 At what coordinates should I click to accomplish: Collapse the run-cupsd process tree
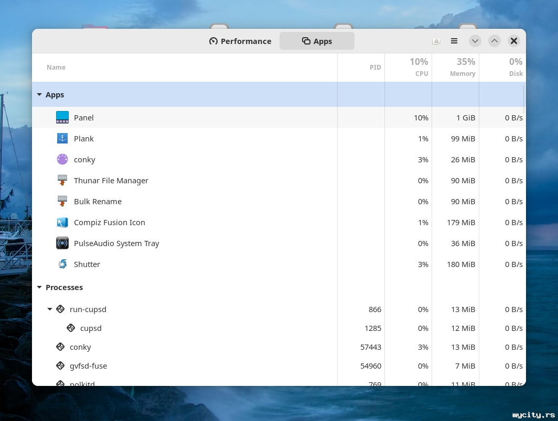[50, 309]
